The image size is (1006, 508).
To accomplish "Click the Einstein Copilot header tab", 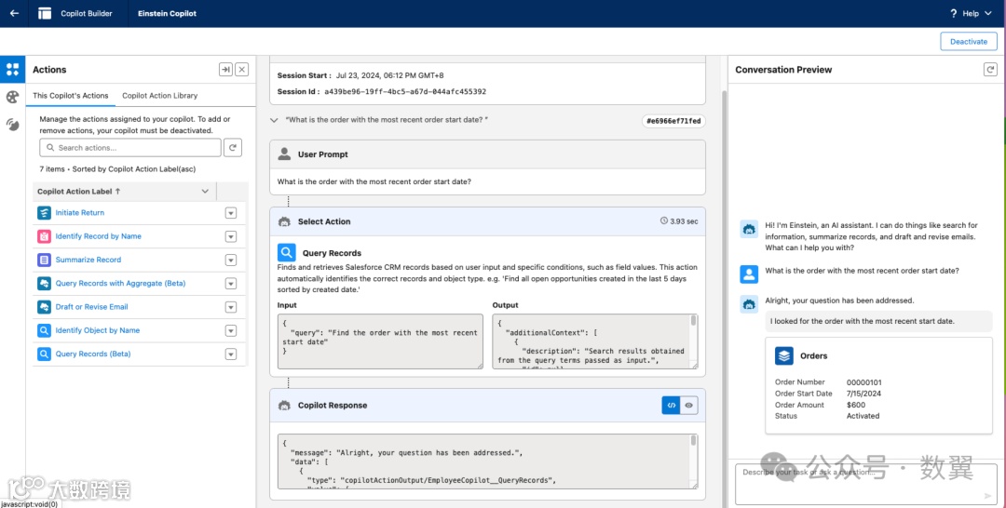I will [x=167, y=13].
